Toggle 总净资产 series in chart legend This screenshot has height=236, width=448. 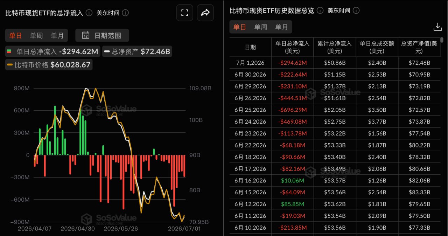click(138, 52)
